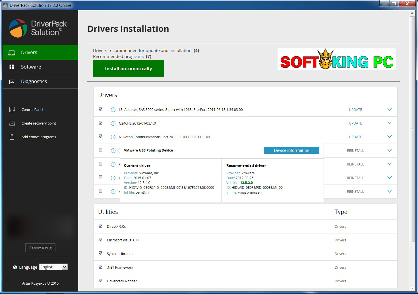Collapse the VMware USB Pointing Device chevron

tap(390, 150)
